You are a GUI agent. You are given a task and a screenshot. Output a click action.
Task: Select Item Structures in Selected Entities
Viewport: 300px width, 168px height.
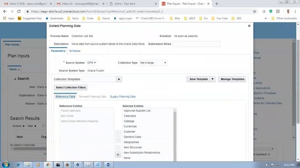pos(133,147)
